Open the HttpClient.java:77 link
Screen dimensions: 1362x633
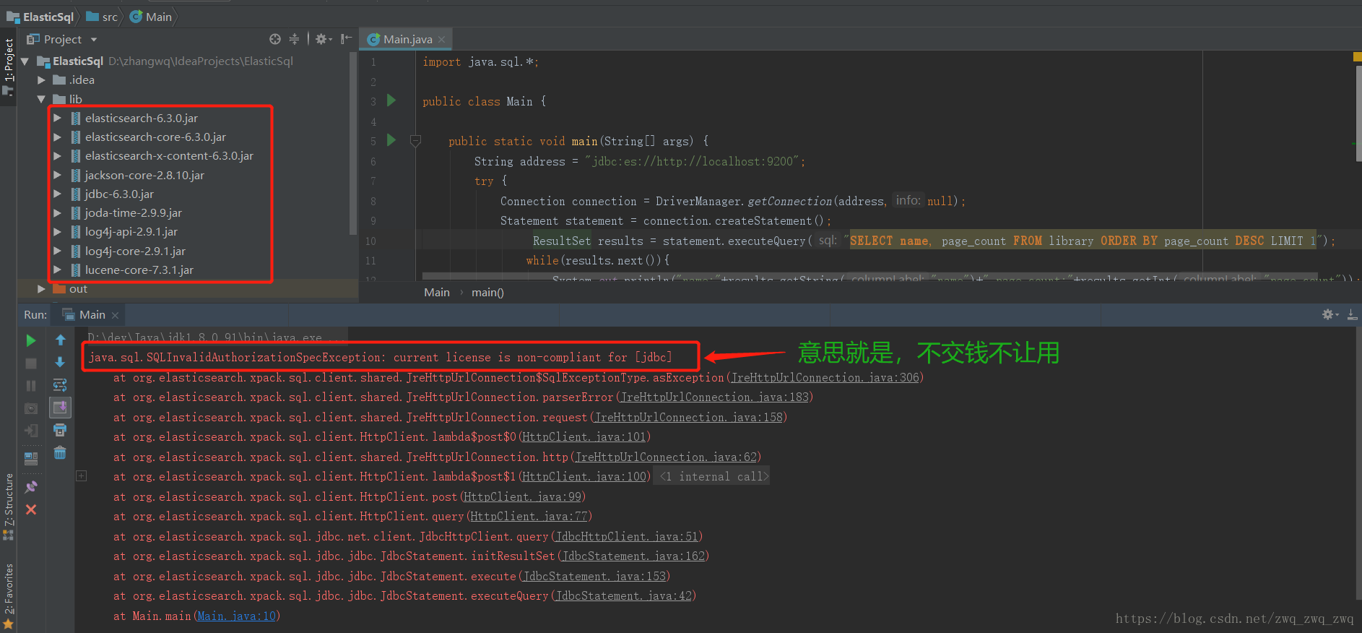529,516
